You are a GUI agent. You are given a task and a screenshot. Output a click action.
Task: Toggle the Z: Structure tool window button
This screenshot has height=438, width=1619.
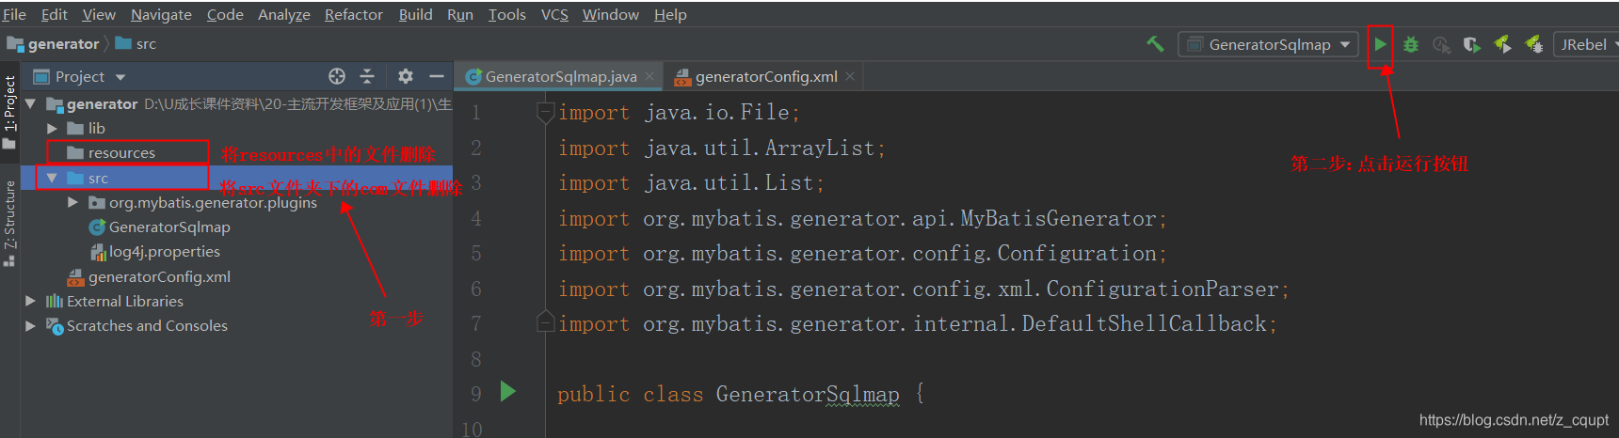(x=9, y=223)
